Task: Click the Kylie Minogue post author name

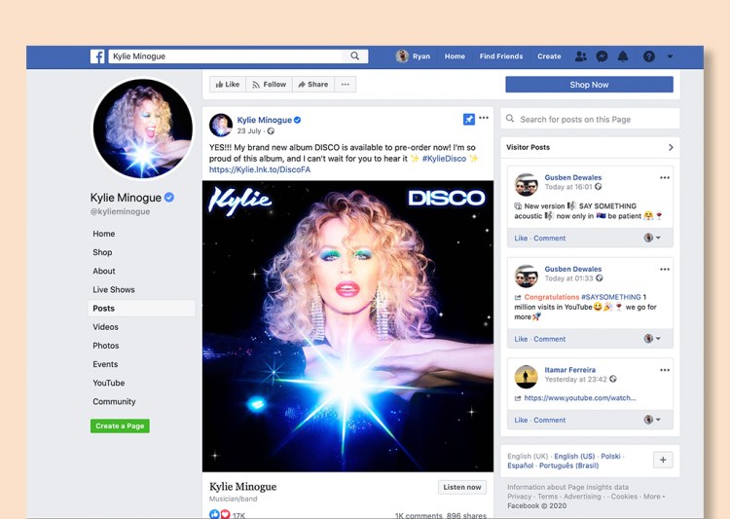Action: (x=265, y=120)
